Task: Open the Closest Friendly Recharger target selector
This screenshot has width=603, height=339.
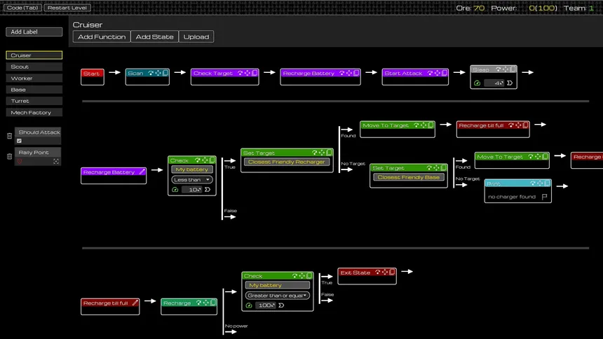Action: 287,162
